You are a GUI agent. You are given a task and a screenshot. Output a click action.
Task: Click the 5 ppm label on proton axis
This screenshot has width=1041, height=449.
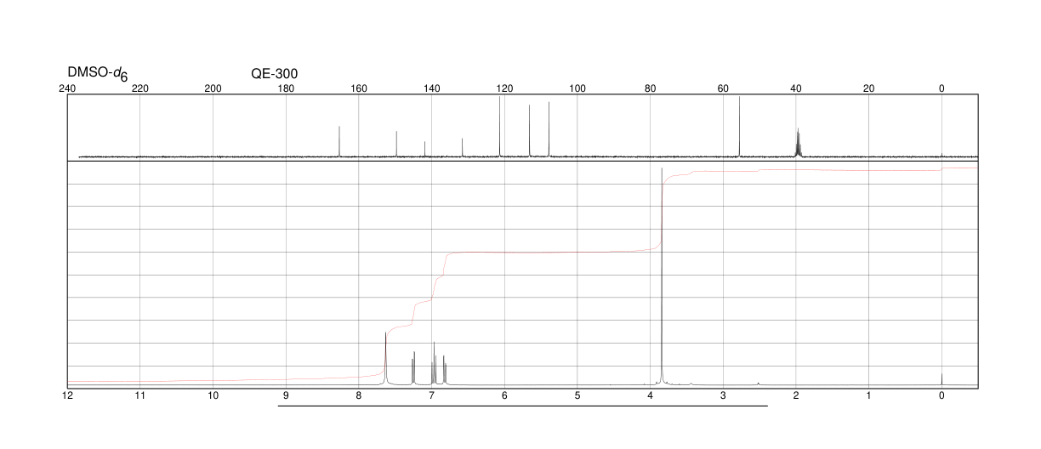point(577,396)
